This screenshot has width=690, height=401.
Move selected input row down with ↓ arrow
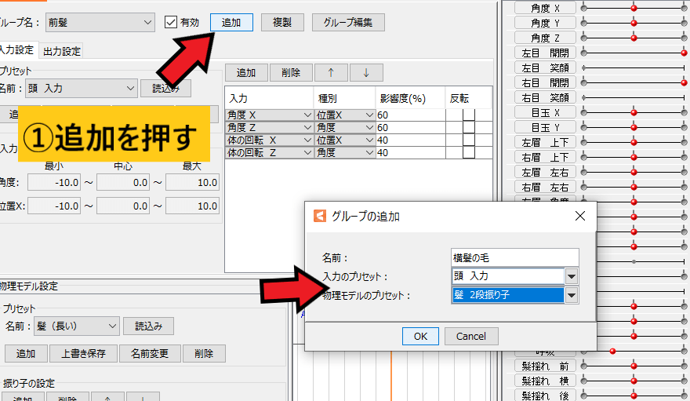366,72
